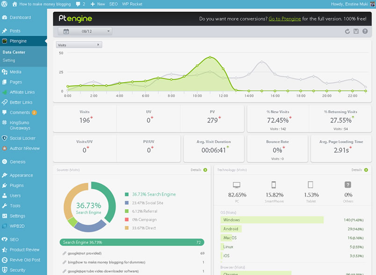Viewport: 376px width, 275px height.
Task: Click the PV 279 stat
Action: (x=212, y=120)
